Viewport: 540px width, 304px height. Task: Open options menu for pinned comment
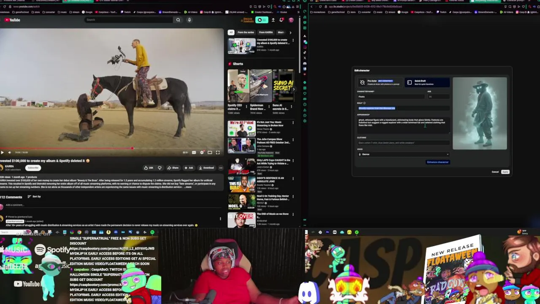[220, 219]
